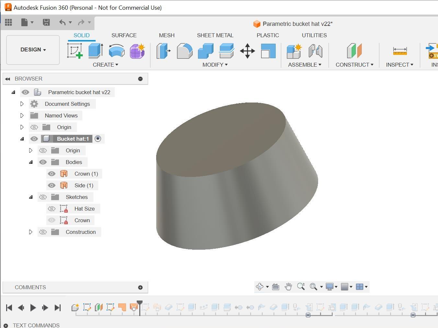438x328 pixels.
Task: Select the Combine tool
Action: (x=206, y=51)
